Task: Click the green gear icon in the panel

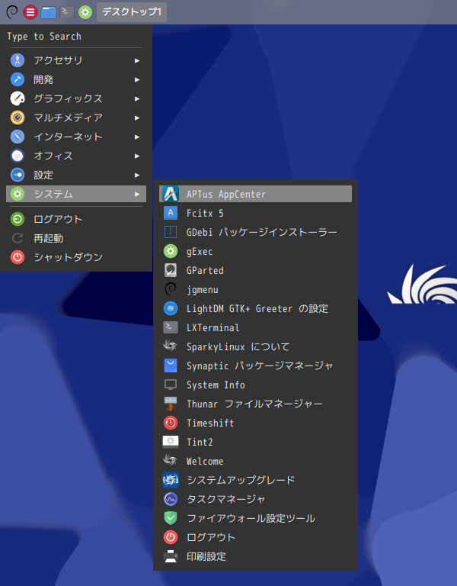Action: 85,12
